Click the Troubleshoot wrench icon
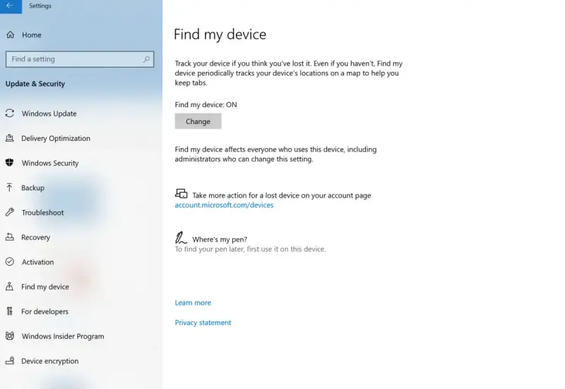Screen dimensions: 565x389 click(x=10, y=212)
